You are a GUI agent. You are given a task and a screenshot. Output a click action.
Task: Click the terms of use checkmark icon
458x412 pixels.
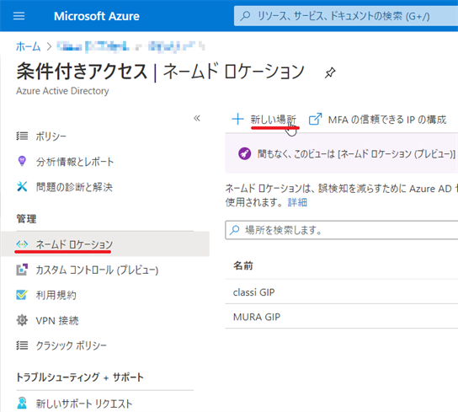[22, 294]
